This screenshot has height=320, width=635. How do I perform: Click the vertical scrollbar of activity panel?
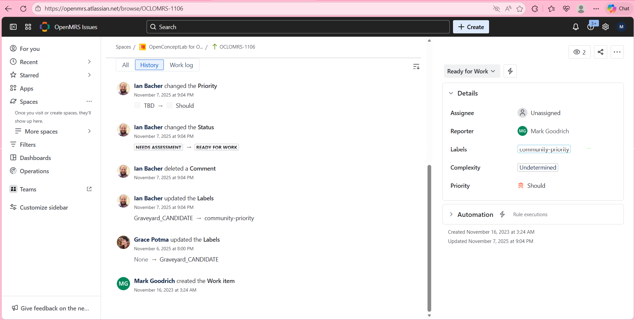coord(429,238)
